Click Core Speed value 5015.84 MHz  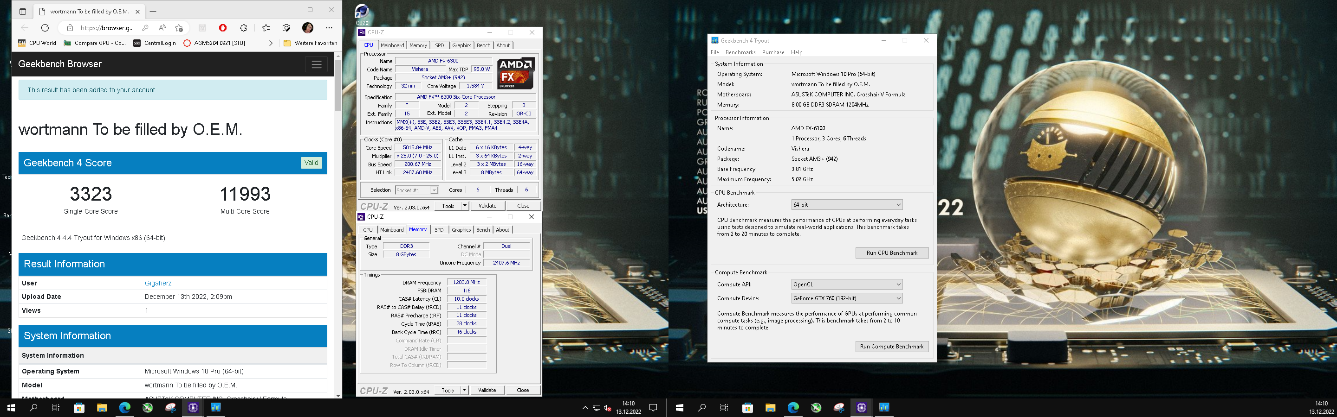click(418, 148)
